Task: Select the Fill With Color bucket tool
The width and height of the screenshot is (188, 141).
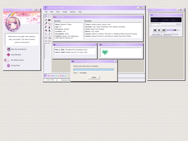Action: [49, 20]
